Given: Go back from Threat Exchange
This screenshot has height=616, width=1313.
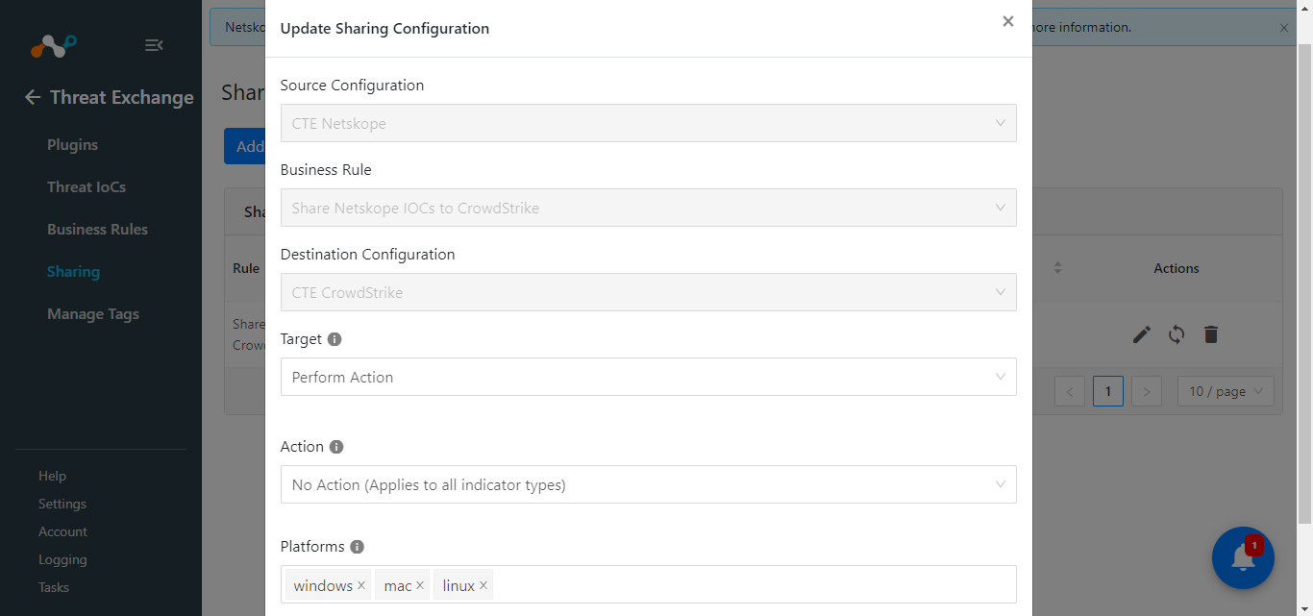Looking at the screenshot, I should point(33,97).
